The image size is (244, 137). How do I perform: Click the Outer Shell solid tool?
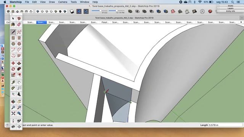click(x=130, y=11)
